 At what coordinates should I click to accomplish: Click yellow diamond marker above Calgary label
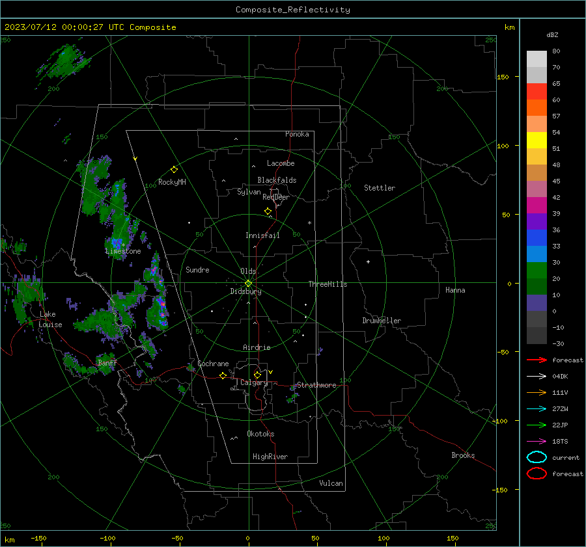pos(257,375)
